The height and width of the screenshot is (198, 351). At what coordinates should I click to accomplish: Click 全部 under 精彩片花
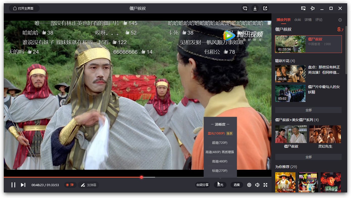308,110
